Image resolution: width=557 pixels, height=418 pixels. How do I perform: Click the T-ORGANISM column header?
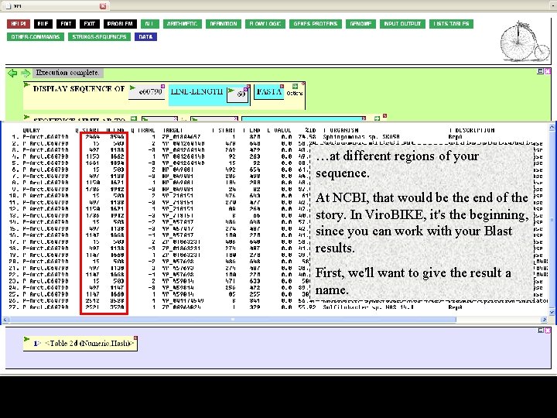[340, 131]
